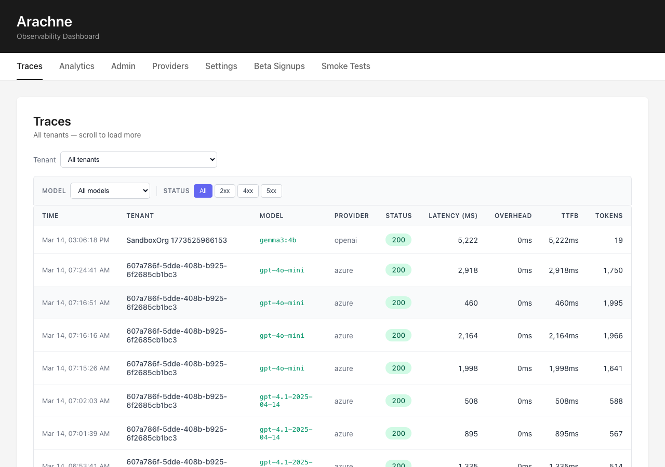Screen dimensions: 665x467
Task: Open the All models dropdown
Action: pyautogui.click(x=110, y=190)
